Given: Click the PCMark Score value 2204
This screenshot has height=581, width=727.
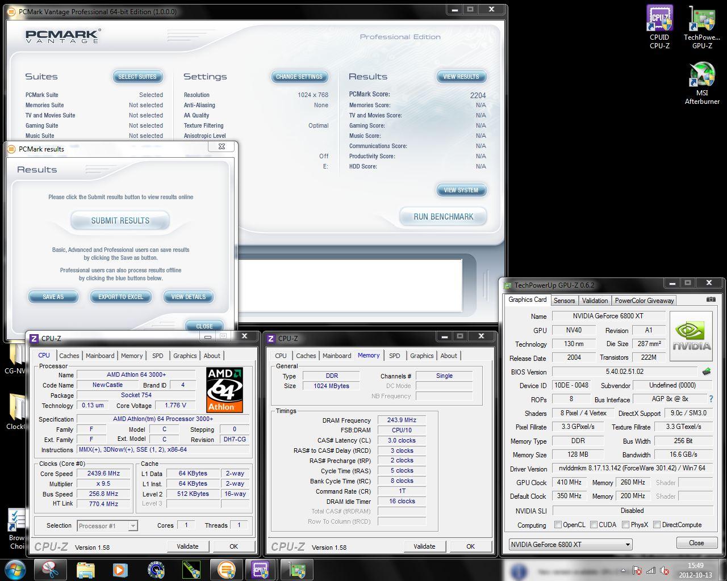Looking at the screenshot, I should (x=478, y=95).
